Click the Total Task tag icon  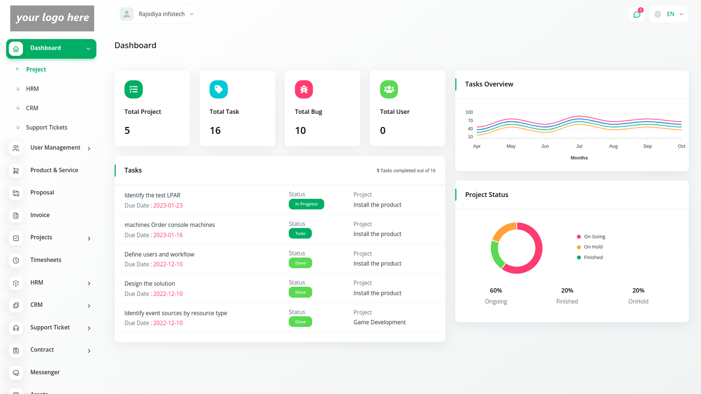click(219, 89)
